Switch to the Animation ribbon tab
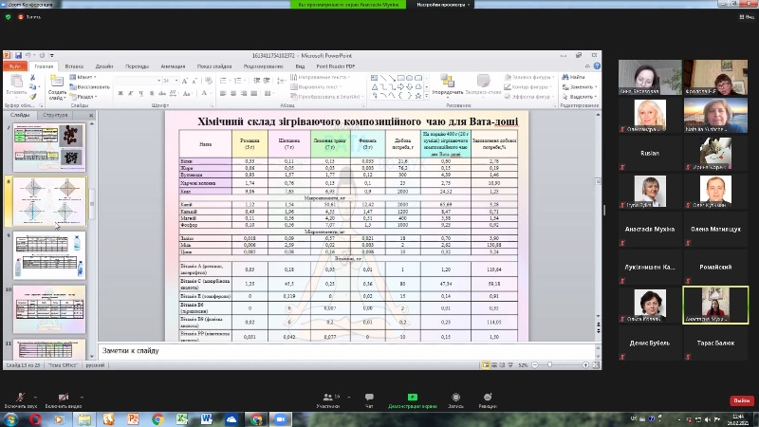 click(x=172, y=66)
